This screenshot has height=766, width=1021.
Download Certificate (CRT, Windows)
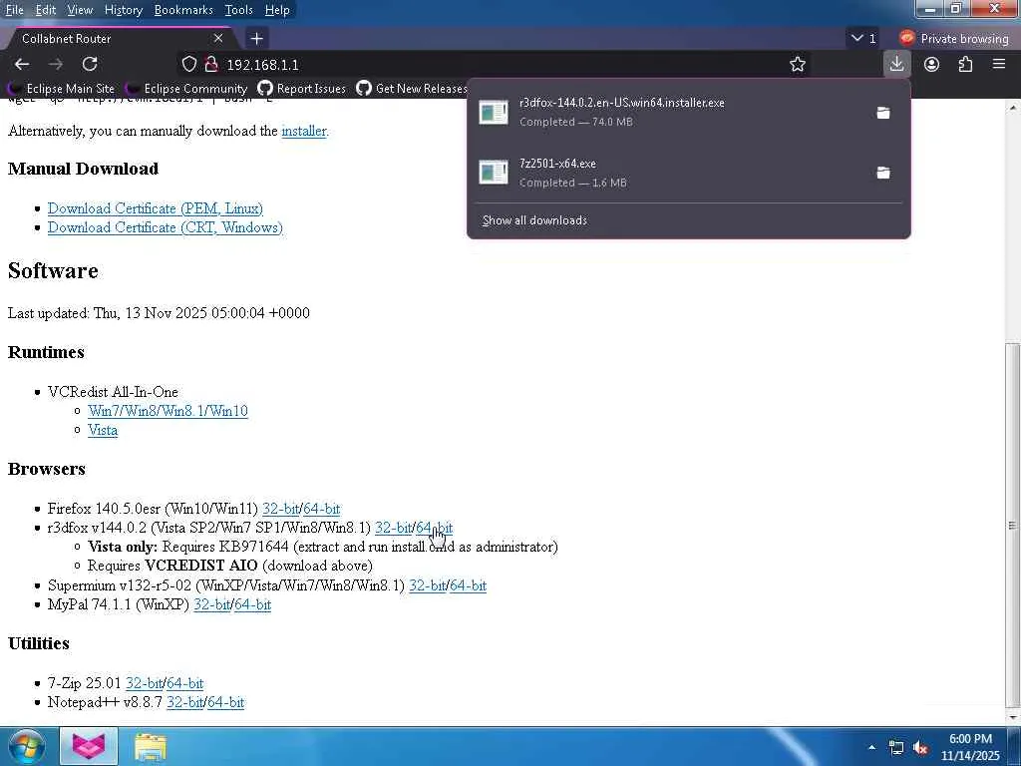pos(165,227)
